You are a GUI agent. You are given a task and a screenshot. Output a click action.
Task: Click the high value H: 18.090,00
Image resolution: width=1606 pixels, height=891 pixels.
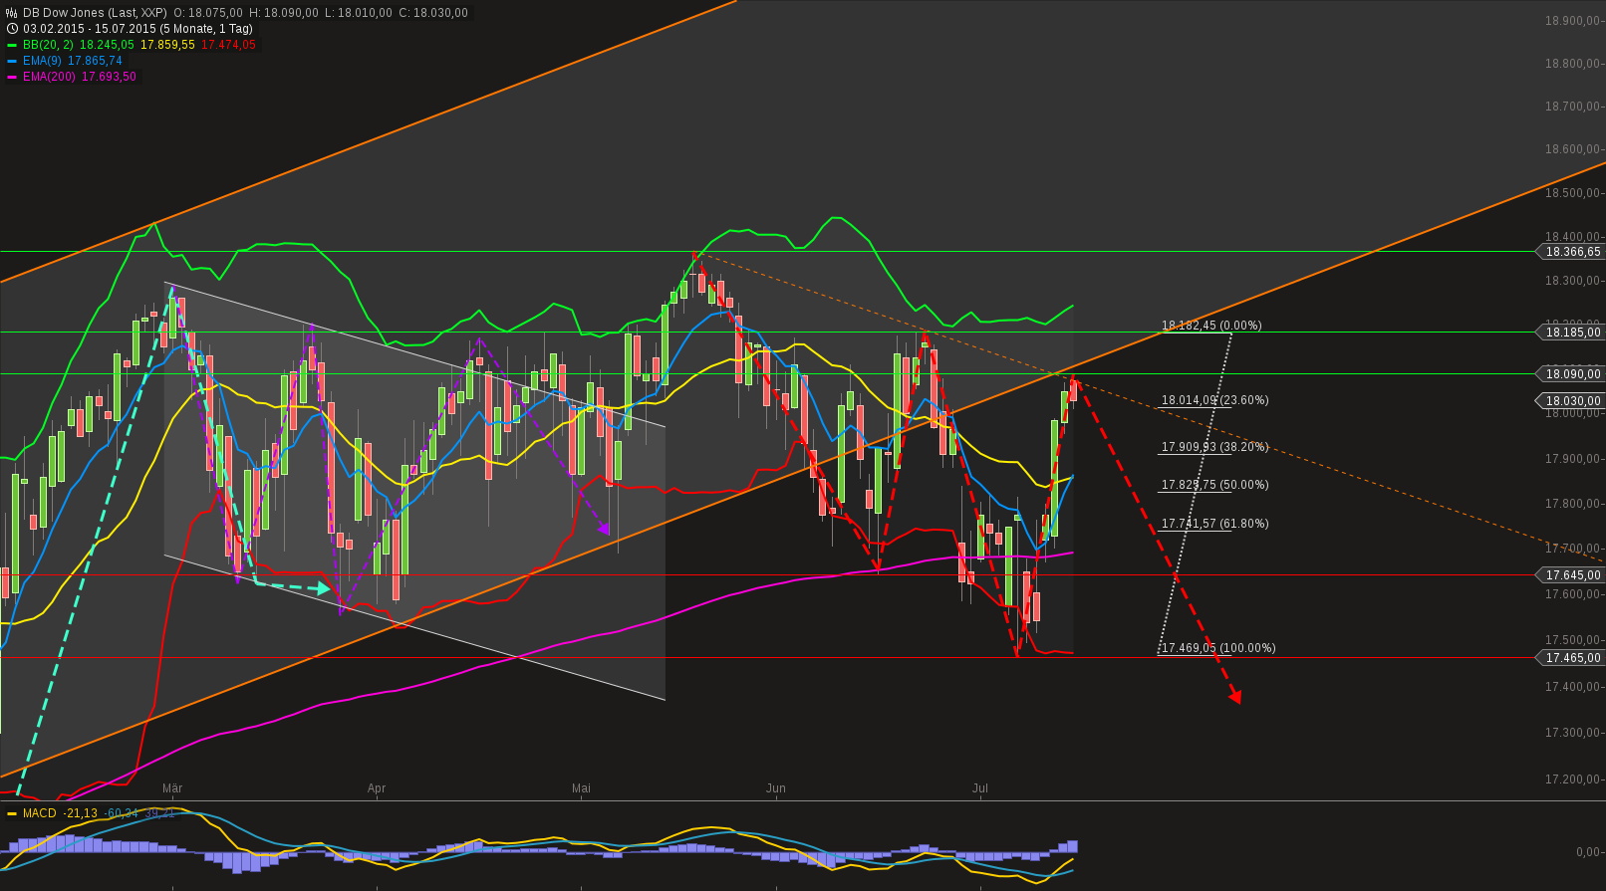[x=283, y=13]
